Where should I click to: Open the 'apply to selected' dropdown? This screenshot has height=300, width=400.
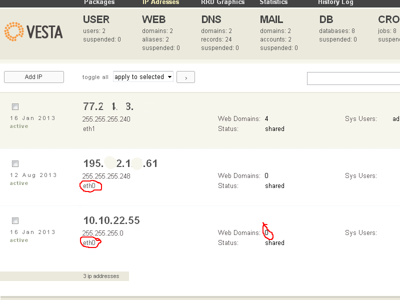[x=143, y=77]
